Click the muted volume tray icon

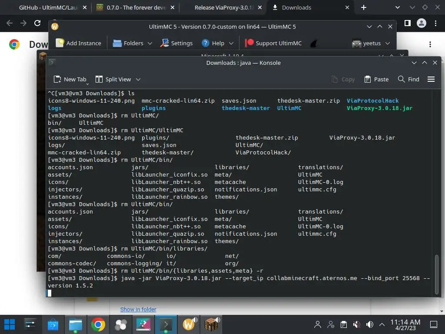click(356, 324)
